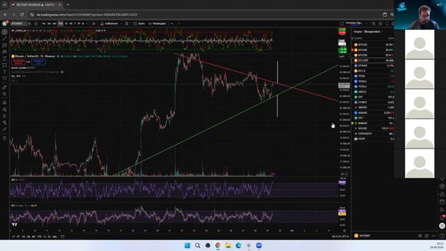Select XRPUSD row in the watchlist

pos(374,107)
